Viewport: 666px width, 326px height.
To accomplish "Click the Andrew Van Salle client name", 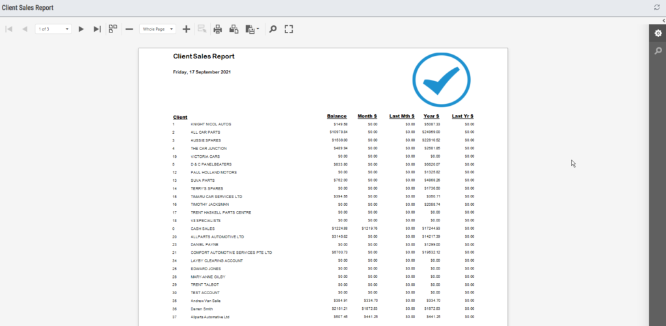I will click(206, 301).
